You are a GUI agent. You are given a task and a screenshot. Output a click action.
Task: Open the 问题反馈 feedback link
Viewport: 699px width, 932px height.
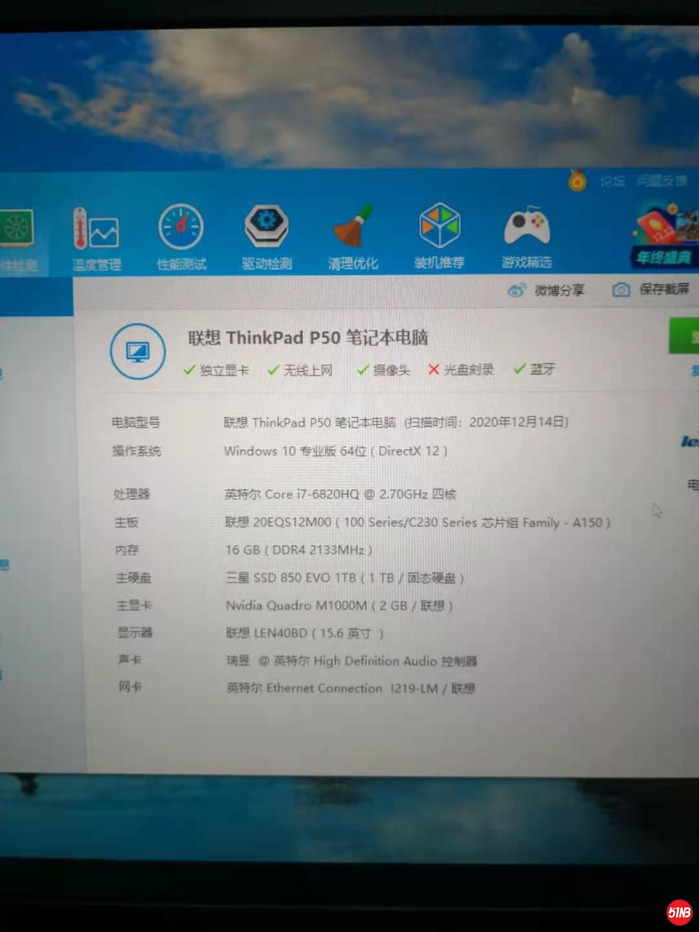tap(661, 181)
